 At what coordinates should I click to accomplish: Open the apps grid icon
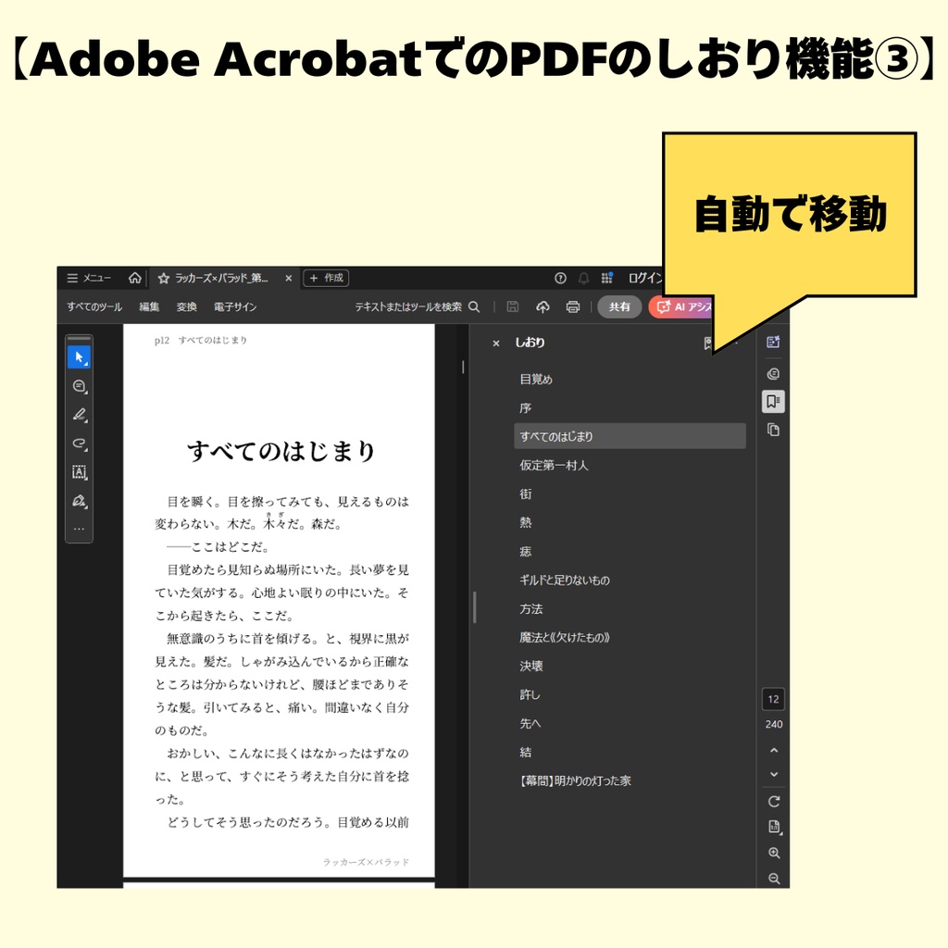[607, 278]
